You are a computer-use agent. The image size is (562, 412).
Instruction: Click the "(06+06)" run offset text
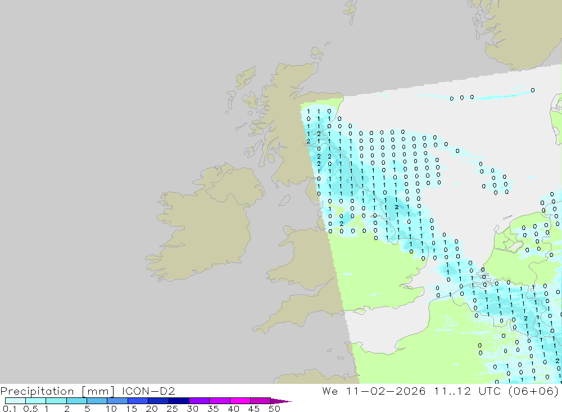[x=533, y=391]
